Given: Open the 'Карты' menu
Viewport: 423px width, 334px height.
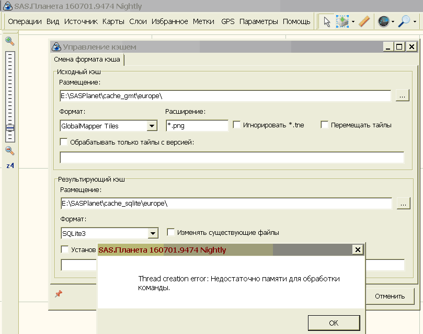Looking at the screenshot, I should tap(113, 21).
